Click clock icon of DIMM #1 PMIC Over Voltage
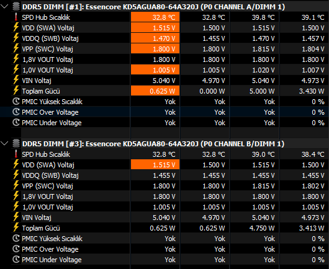This screenshot has height=269, width=329. (16, 112)
